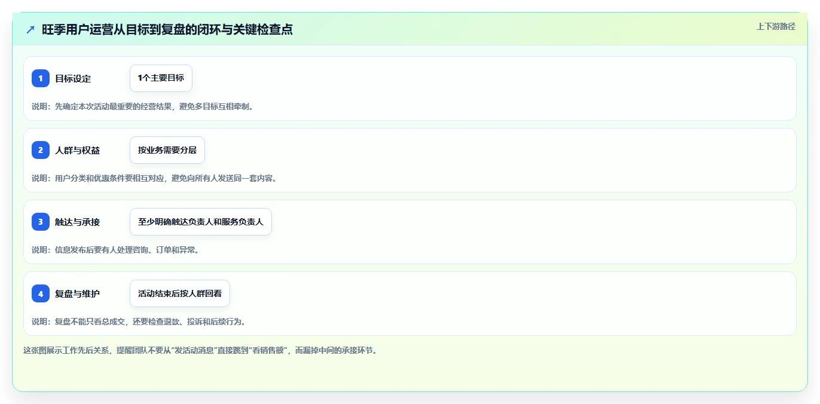
Task: Click the '至少明确触达负责人和服务负责人' chip
Action: 201,222
